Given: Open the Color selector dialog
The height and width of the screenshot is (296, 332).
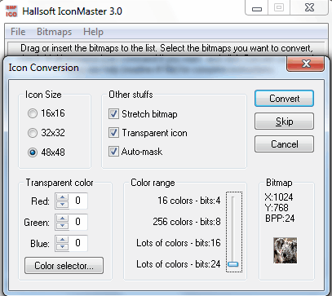Looking at the screenshot, I should pyautogui.click(x=64, y=266).
